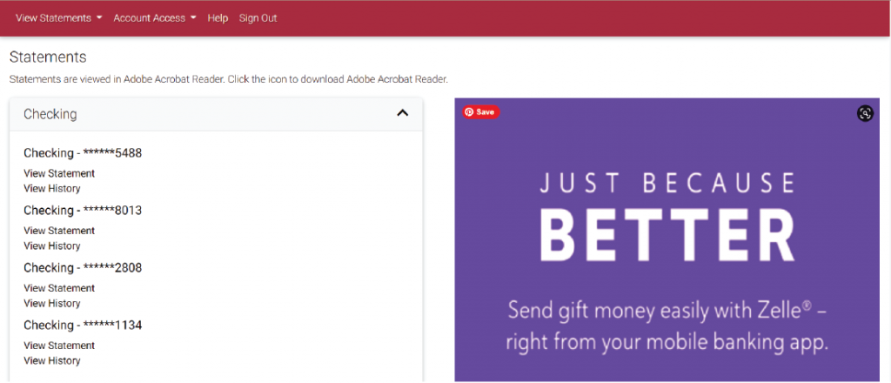Sign out of the account
Viewport: 891px width, 383px height.
pos(258,17)
